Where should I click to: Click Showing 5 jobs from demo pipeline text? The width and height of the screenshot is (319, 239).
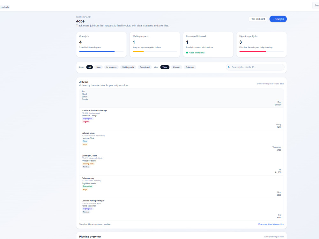point(95,224)
